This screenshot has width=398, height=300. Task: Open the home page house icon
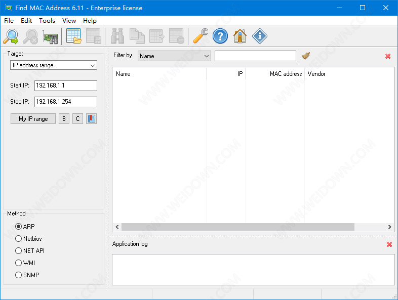(x=240, y=36)
